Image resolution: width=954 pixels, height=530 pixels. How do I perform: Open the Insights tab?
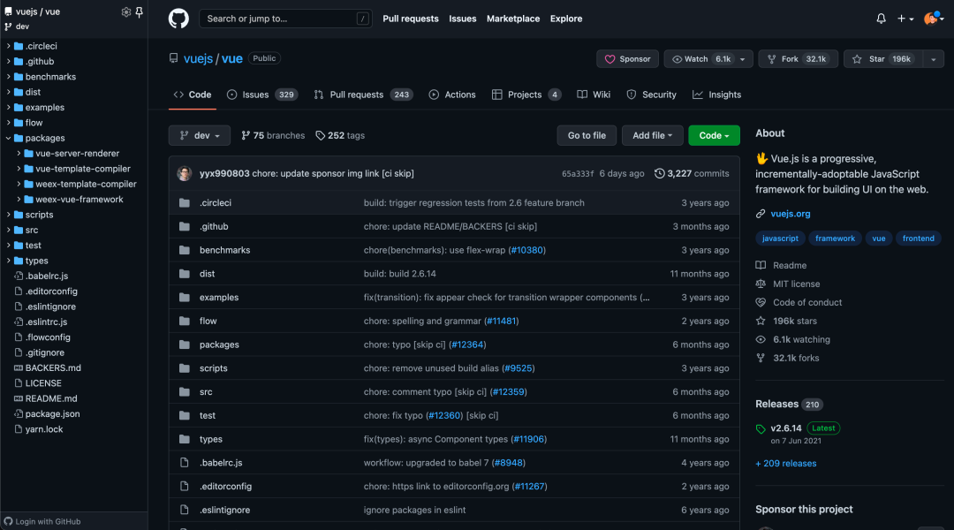(716, 95)
